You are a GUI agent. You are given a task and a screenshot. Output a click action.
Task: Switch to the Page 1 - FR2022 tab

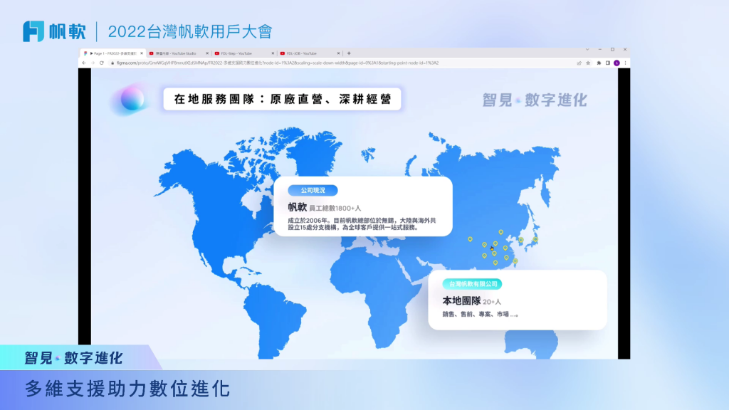[x=113, y=53]
